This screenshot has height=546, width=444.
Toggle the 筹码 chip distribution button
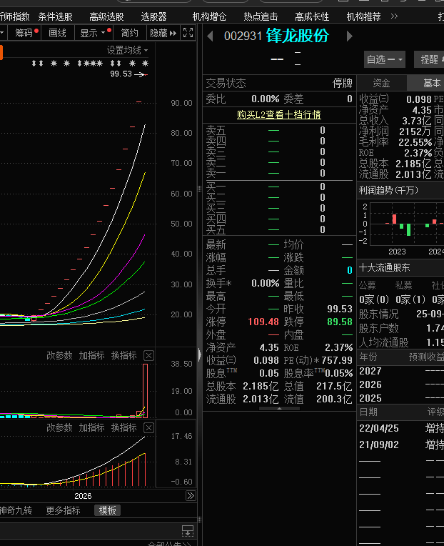[x=24, y=33]
